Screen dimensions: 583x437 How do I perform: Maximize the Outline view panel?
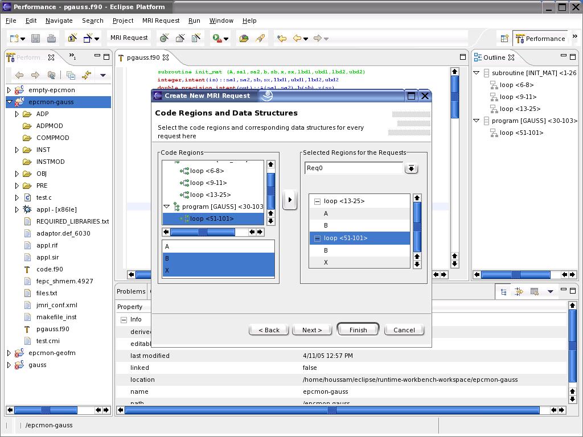click(x=573, y=57)
